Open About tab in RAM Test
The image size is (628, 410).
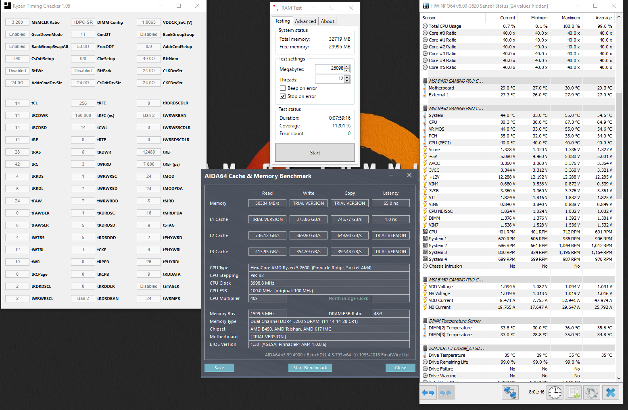coord(328,21)
